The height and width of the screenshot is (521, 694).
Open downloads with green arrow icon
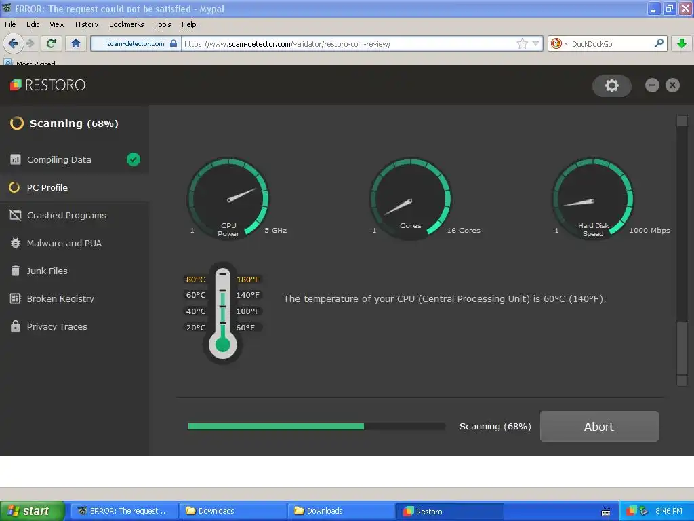[682, 43]
